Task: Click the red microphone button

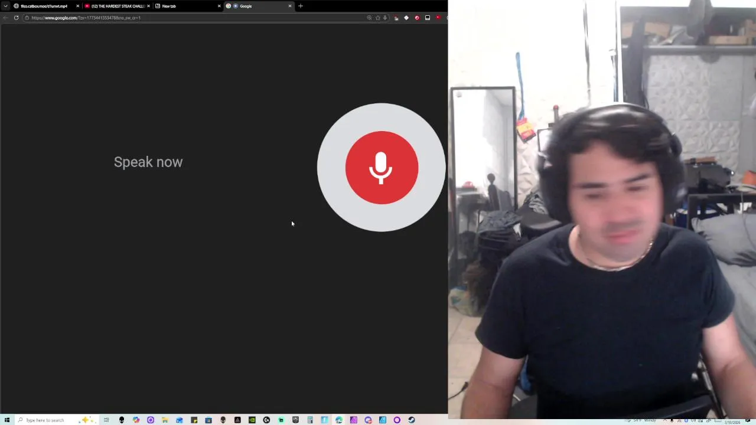Action: point(382,168)
